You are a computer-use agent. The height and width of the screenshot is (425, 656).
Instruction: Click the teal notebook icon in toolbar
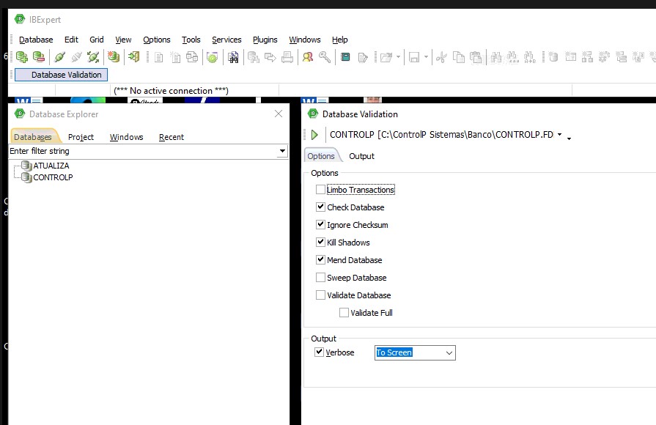click(x=345, y=57)
